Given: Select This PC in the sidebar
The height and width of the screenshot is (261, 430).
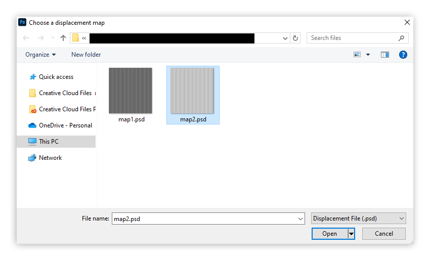Looking at the screenshot, I should pos(56,142).
